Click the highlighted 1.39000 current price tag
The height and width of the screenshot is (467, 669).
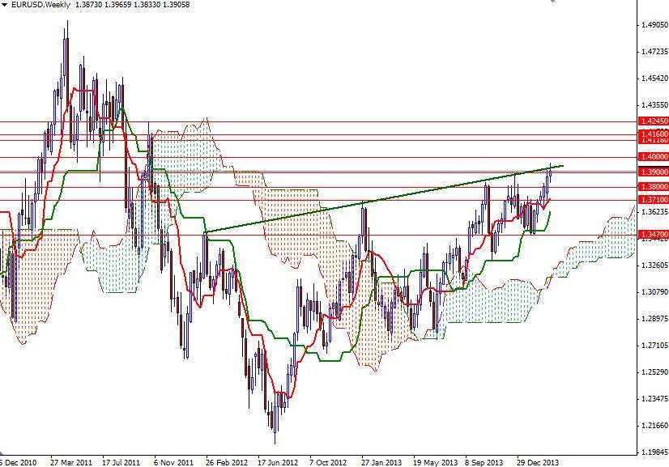653,172
